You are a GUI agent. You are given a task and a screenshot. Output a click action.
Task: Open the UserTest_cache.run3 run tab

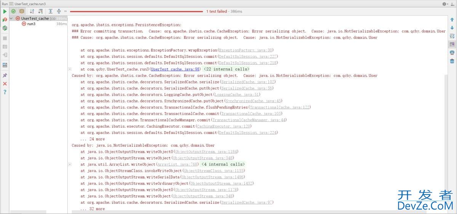30,3
